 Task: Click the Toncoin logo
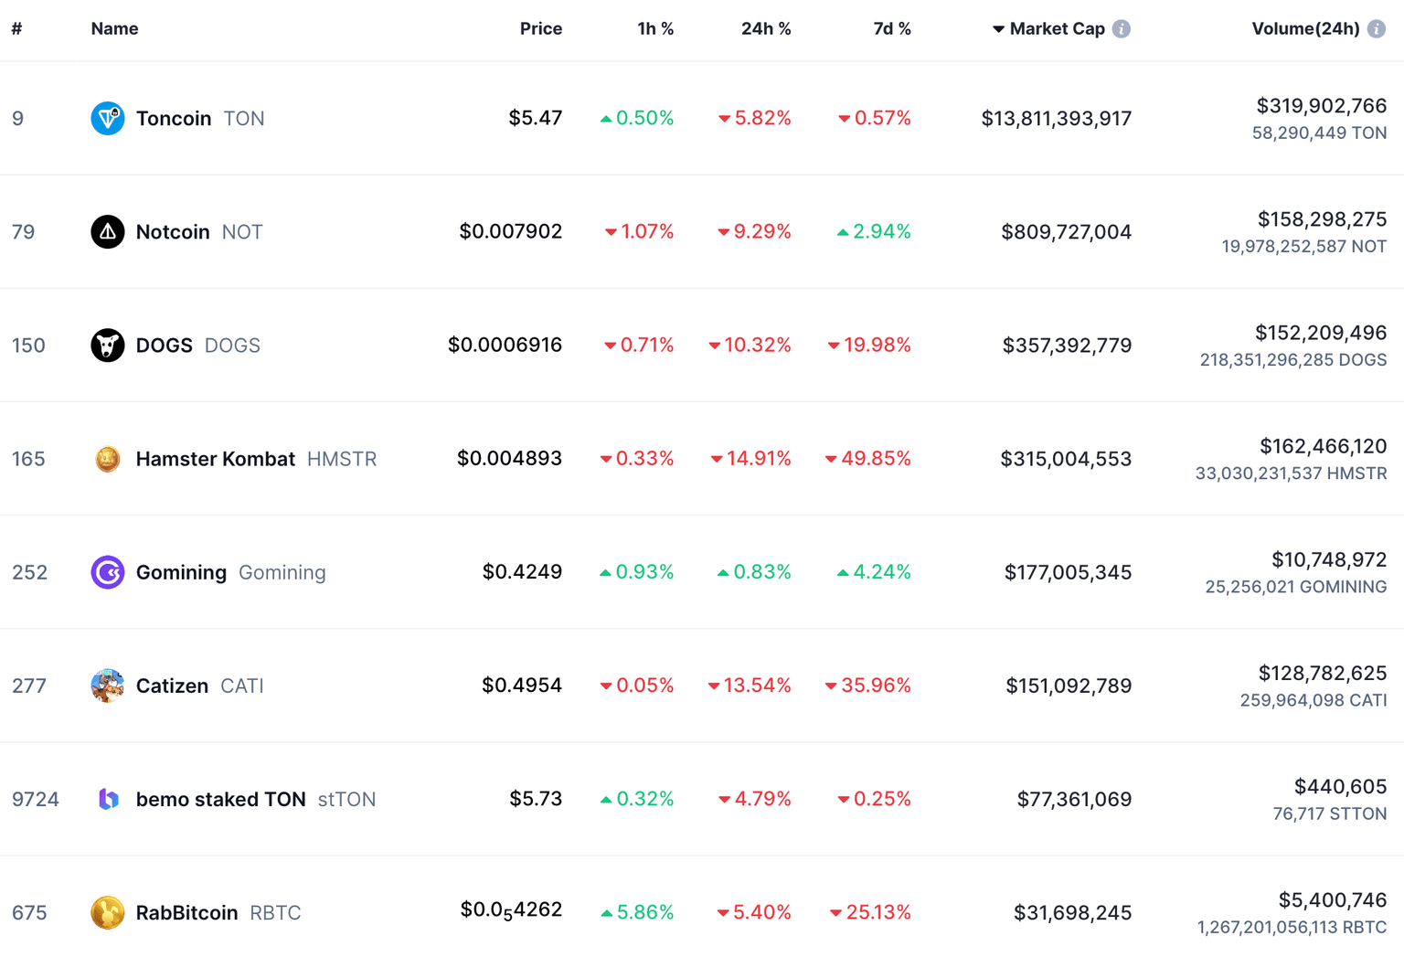[107, 117]
